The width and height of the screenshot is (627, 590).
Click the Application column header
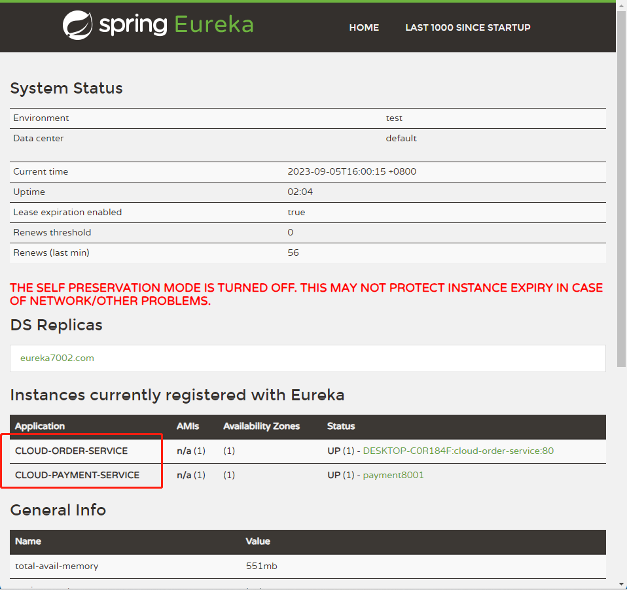tap(39, 426)
